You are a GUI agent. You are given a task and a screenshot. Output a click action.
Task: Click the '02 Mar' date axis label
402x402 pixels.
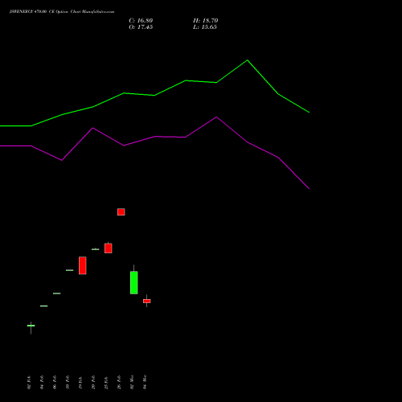tap(132, 383)
